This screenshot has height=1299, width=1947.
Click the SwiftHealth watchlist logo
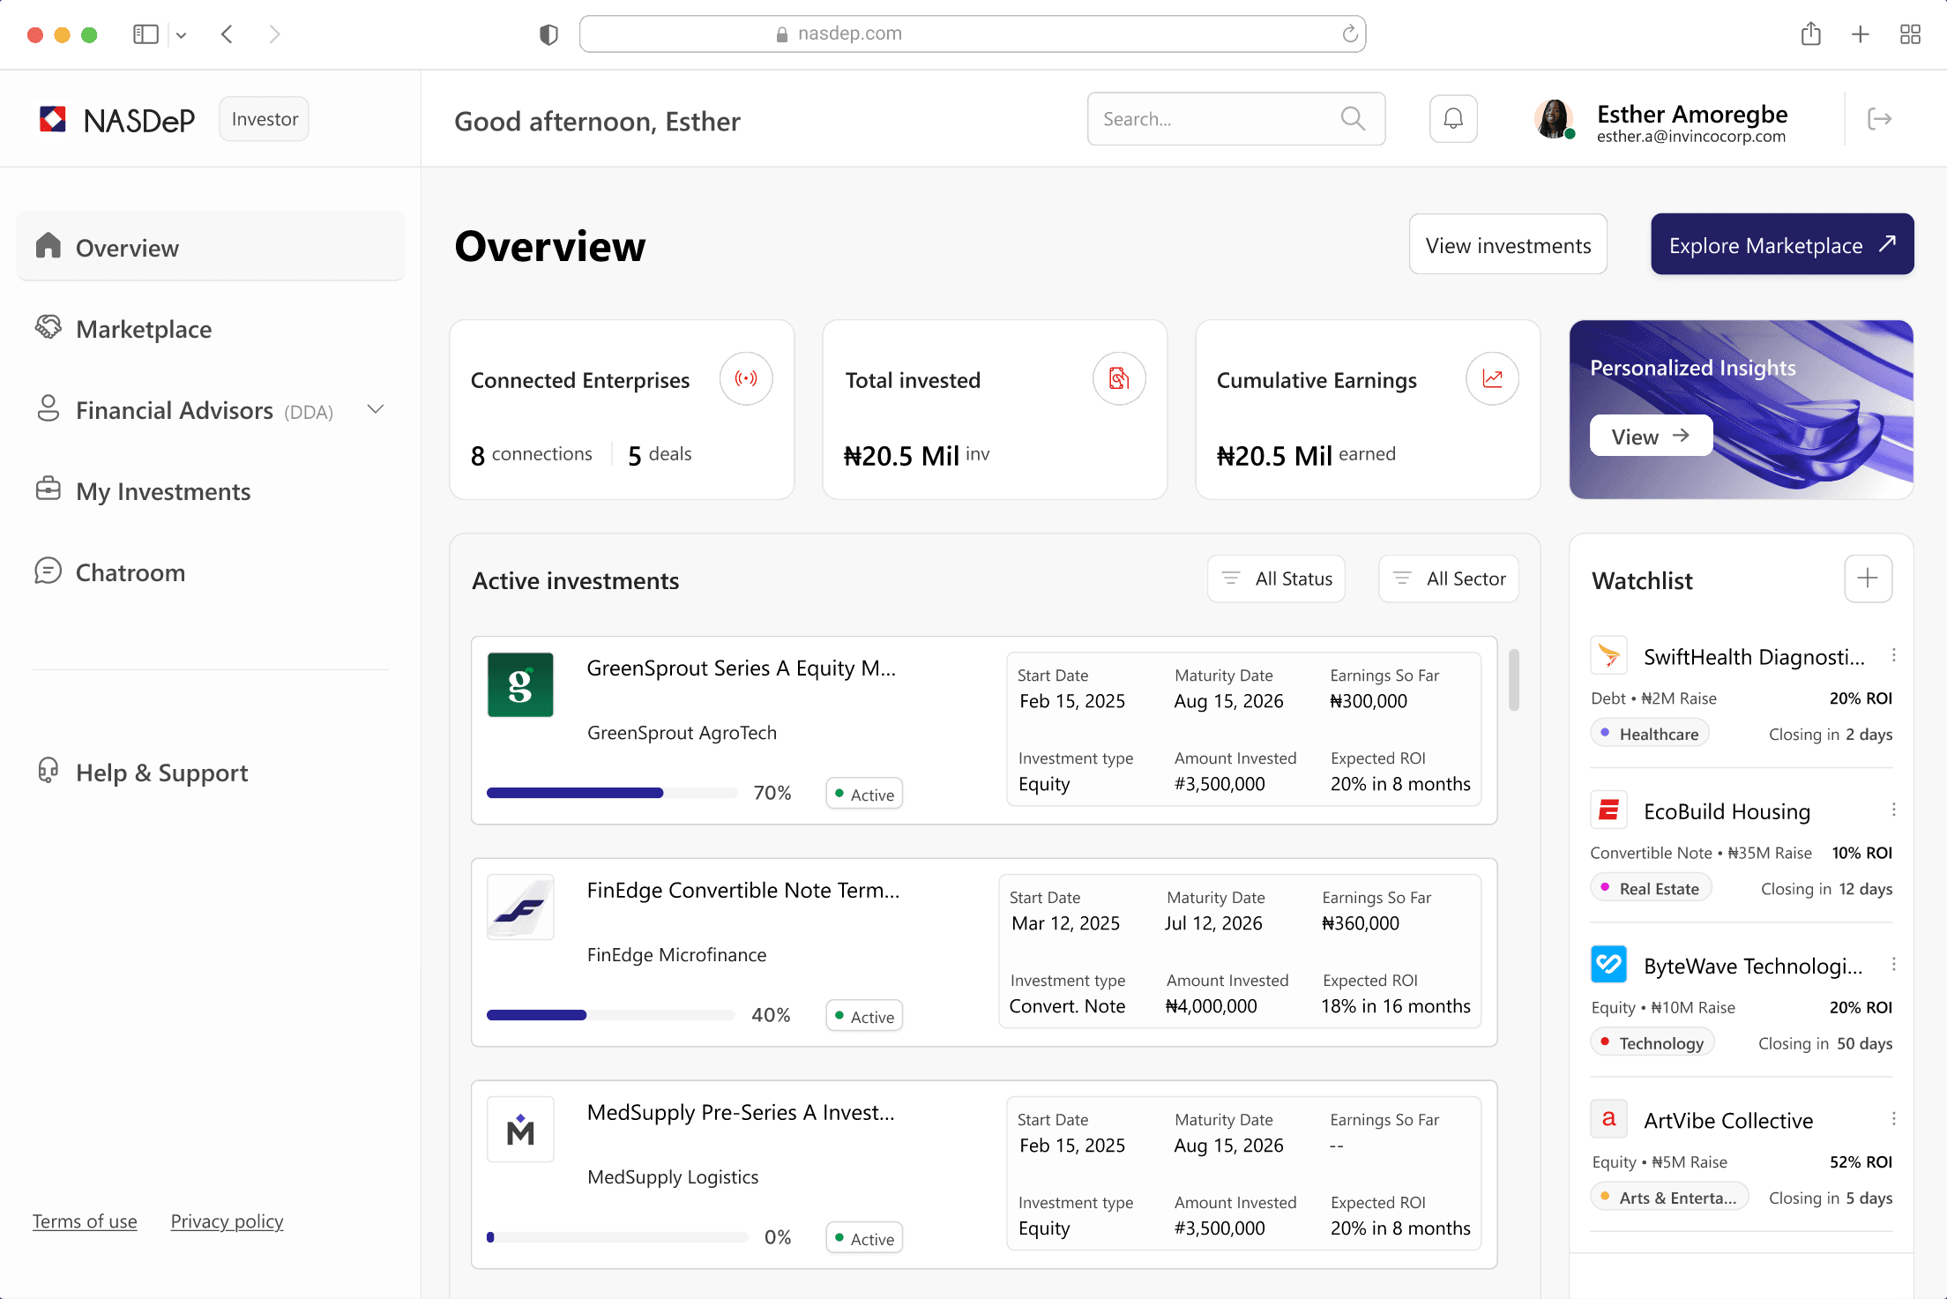pyautogui.click(x=1608, y=655)
